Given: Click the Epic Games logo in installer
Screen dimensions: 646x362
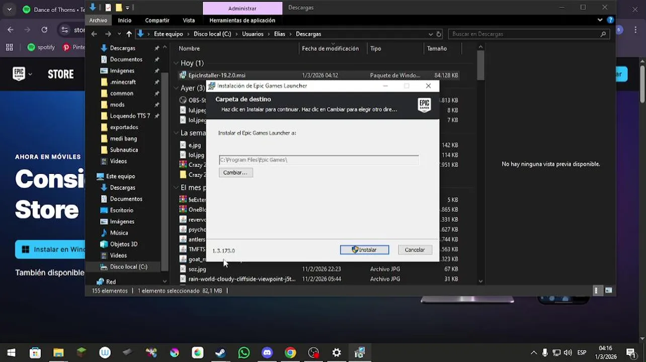Looking at the screenshot, I should click(x=424, y=105).
